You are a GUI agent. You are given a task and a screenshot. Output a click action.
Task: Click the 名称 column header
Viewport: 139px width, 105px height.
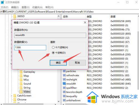[x=65, y=16]
